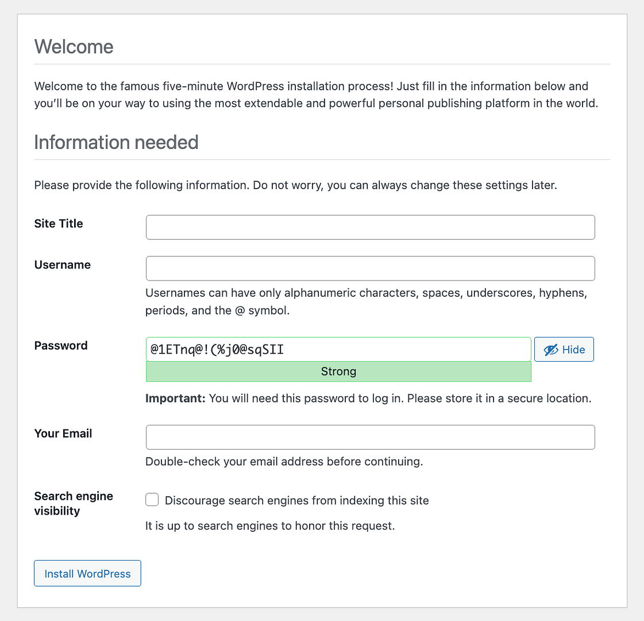This screenshot has height=621, width=644.
Task: Click the Password field label
Action: (60, 346)
